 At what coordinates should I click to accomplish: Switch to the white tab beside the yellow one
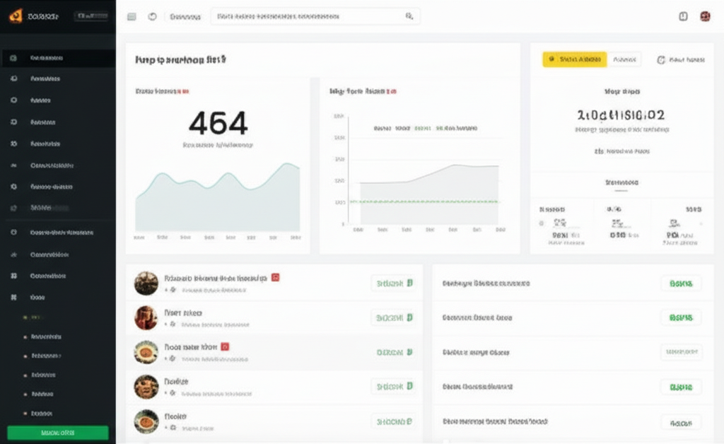(624, 60)
